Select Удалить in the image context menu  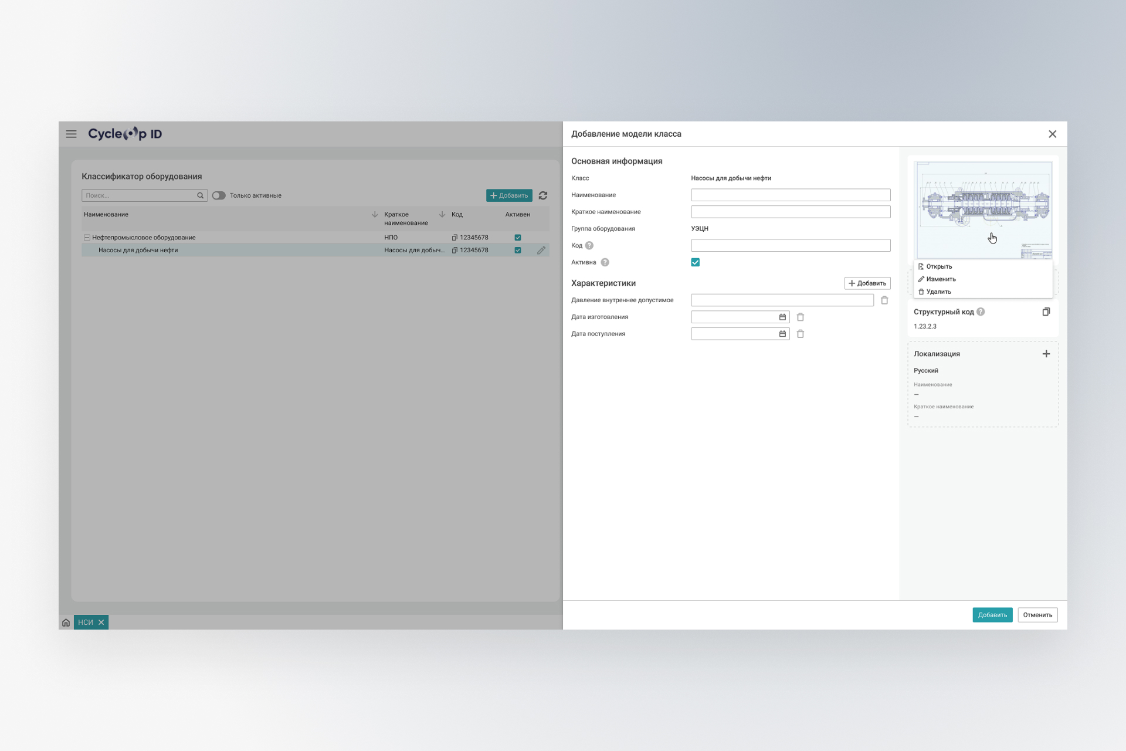coord(938,292)
